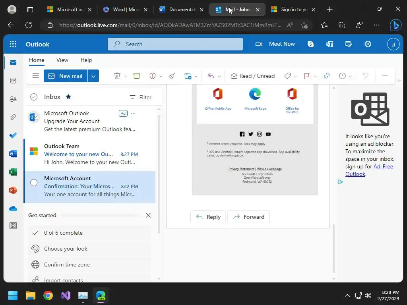Tick the Microsoft Account message select circle
This screenshot has height=305, width=407.
(34, 183)
